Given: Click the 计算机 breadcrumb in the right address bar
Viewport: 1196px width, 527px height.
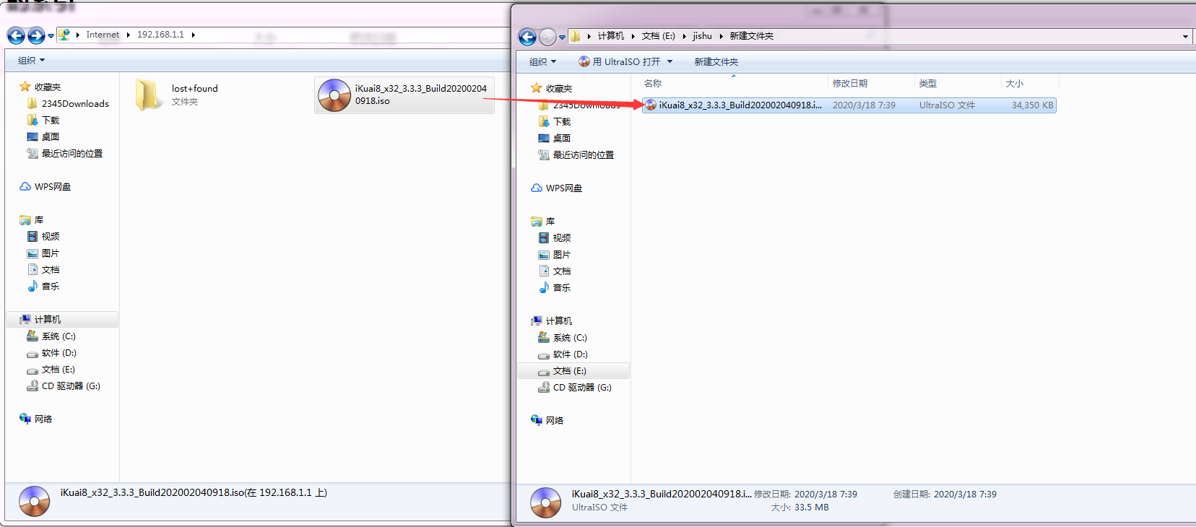Looking at the screenshot, I should click(610, 36).
